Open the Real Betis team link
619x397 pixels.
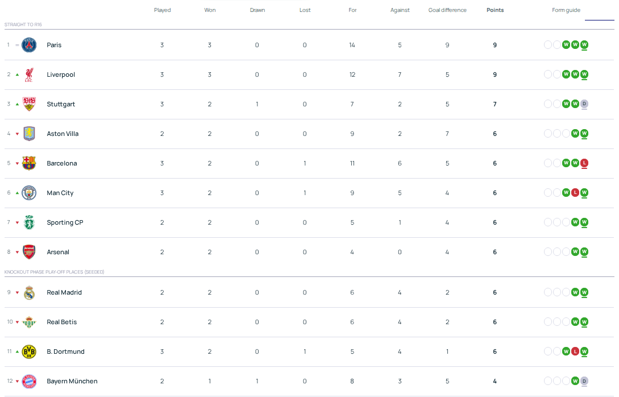[x=61, y=322]
